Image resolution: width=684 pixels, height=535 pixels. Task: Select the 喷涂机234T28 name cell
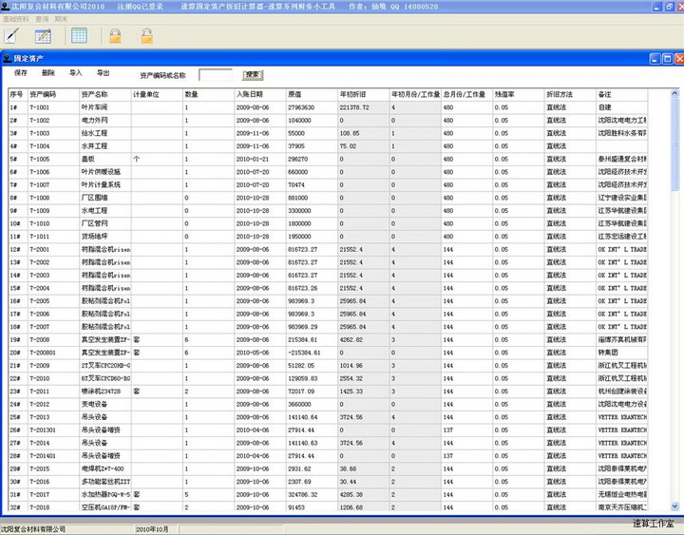[104, 392]
